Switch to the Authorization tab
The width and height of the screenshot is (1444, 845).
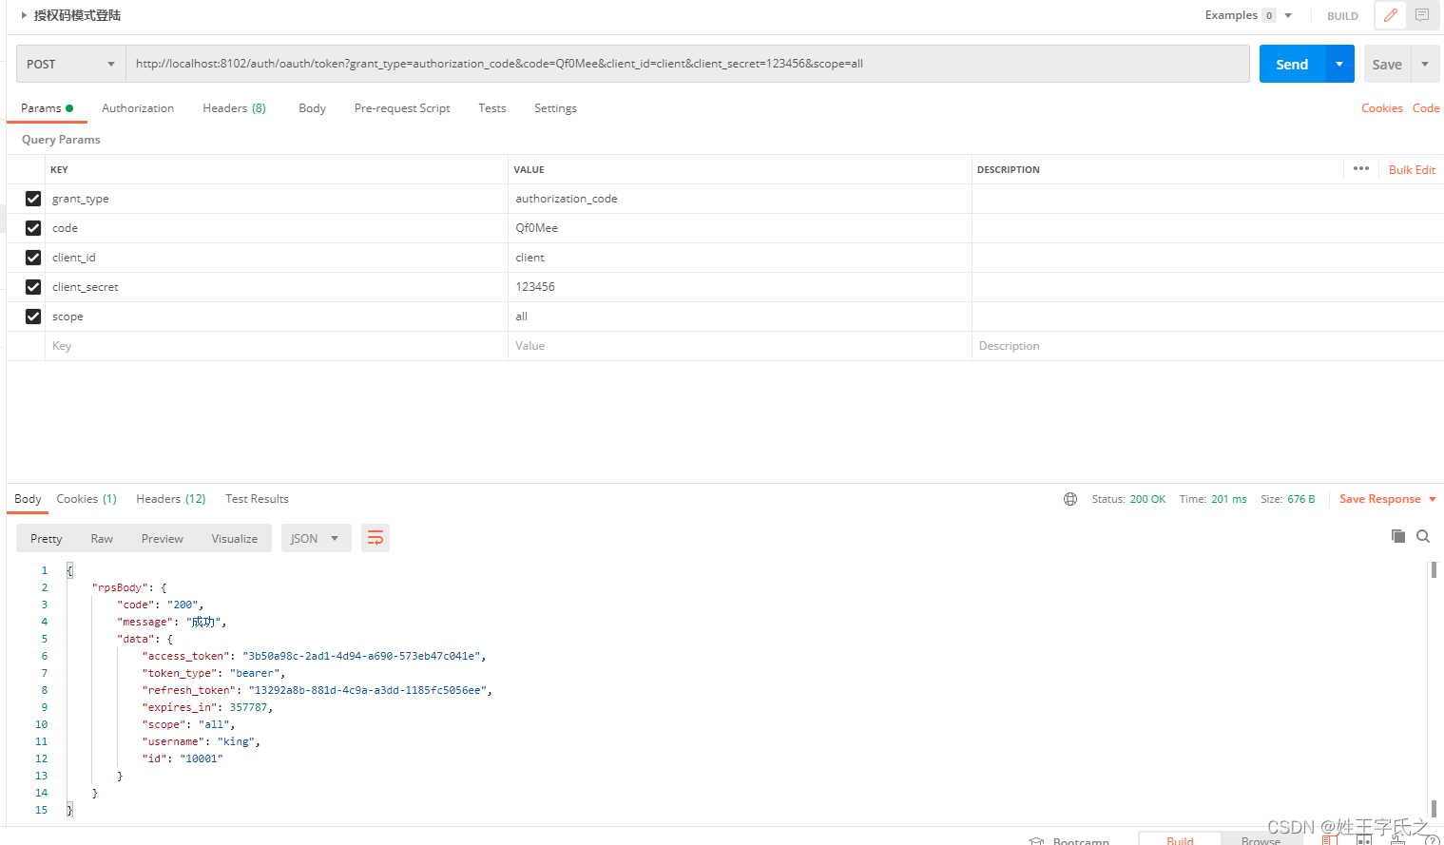tap(138, 108)
